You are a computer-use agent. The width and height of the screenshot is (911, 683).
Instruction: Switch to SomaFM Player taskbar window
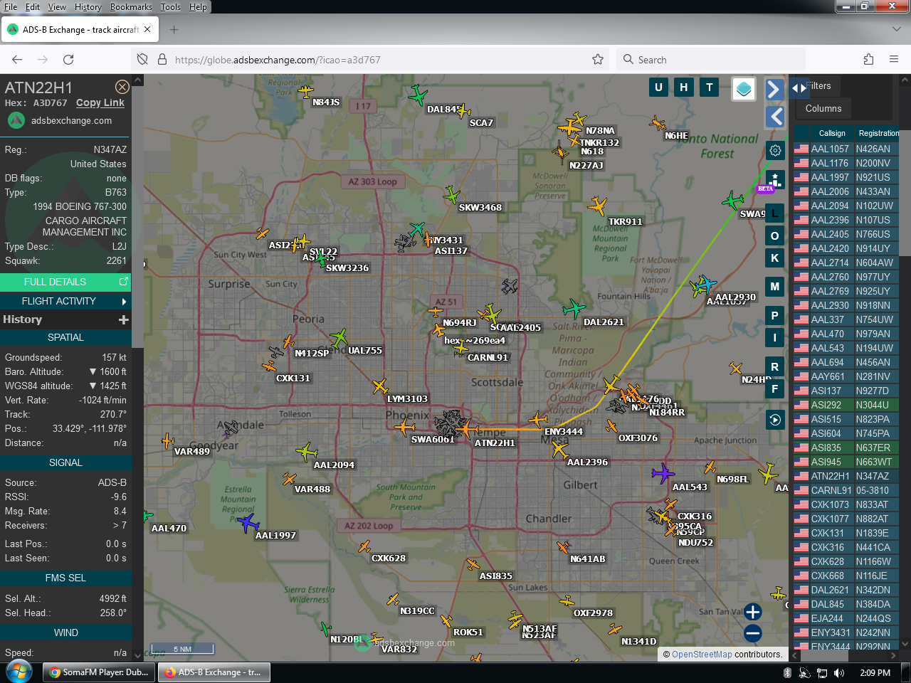point(99,672)
